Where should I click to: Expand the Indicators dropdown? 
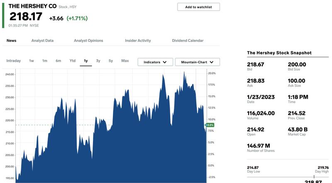point(155,62)
